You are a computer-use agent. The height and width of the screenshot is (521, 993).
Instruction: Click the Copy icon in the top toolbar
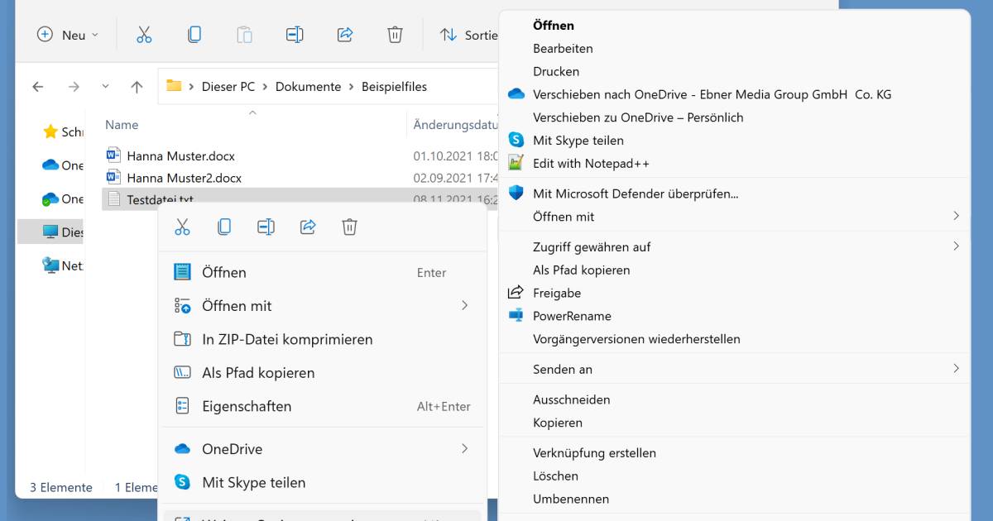coord(194,35)
